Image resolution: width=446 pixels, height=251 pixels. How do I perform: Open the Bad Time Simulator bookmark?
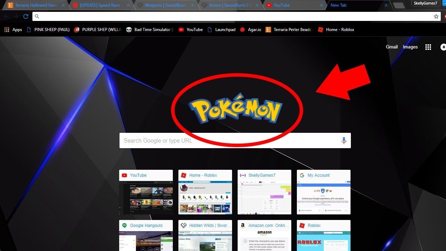click(149, 30)
